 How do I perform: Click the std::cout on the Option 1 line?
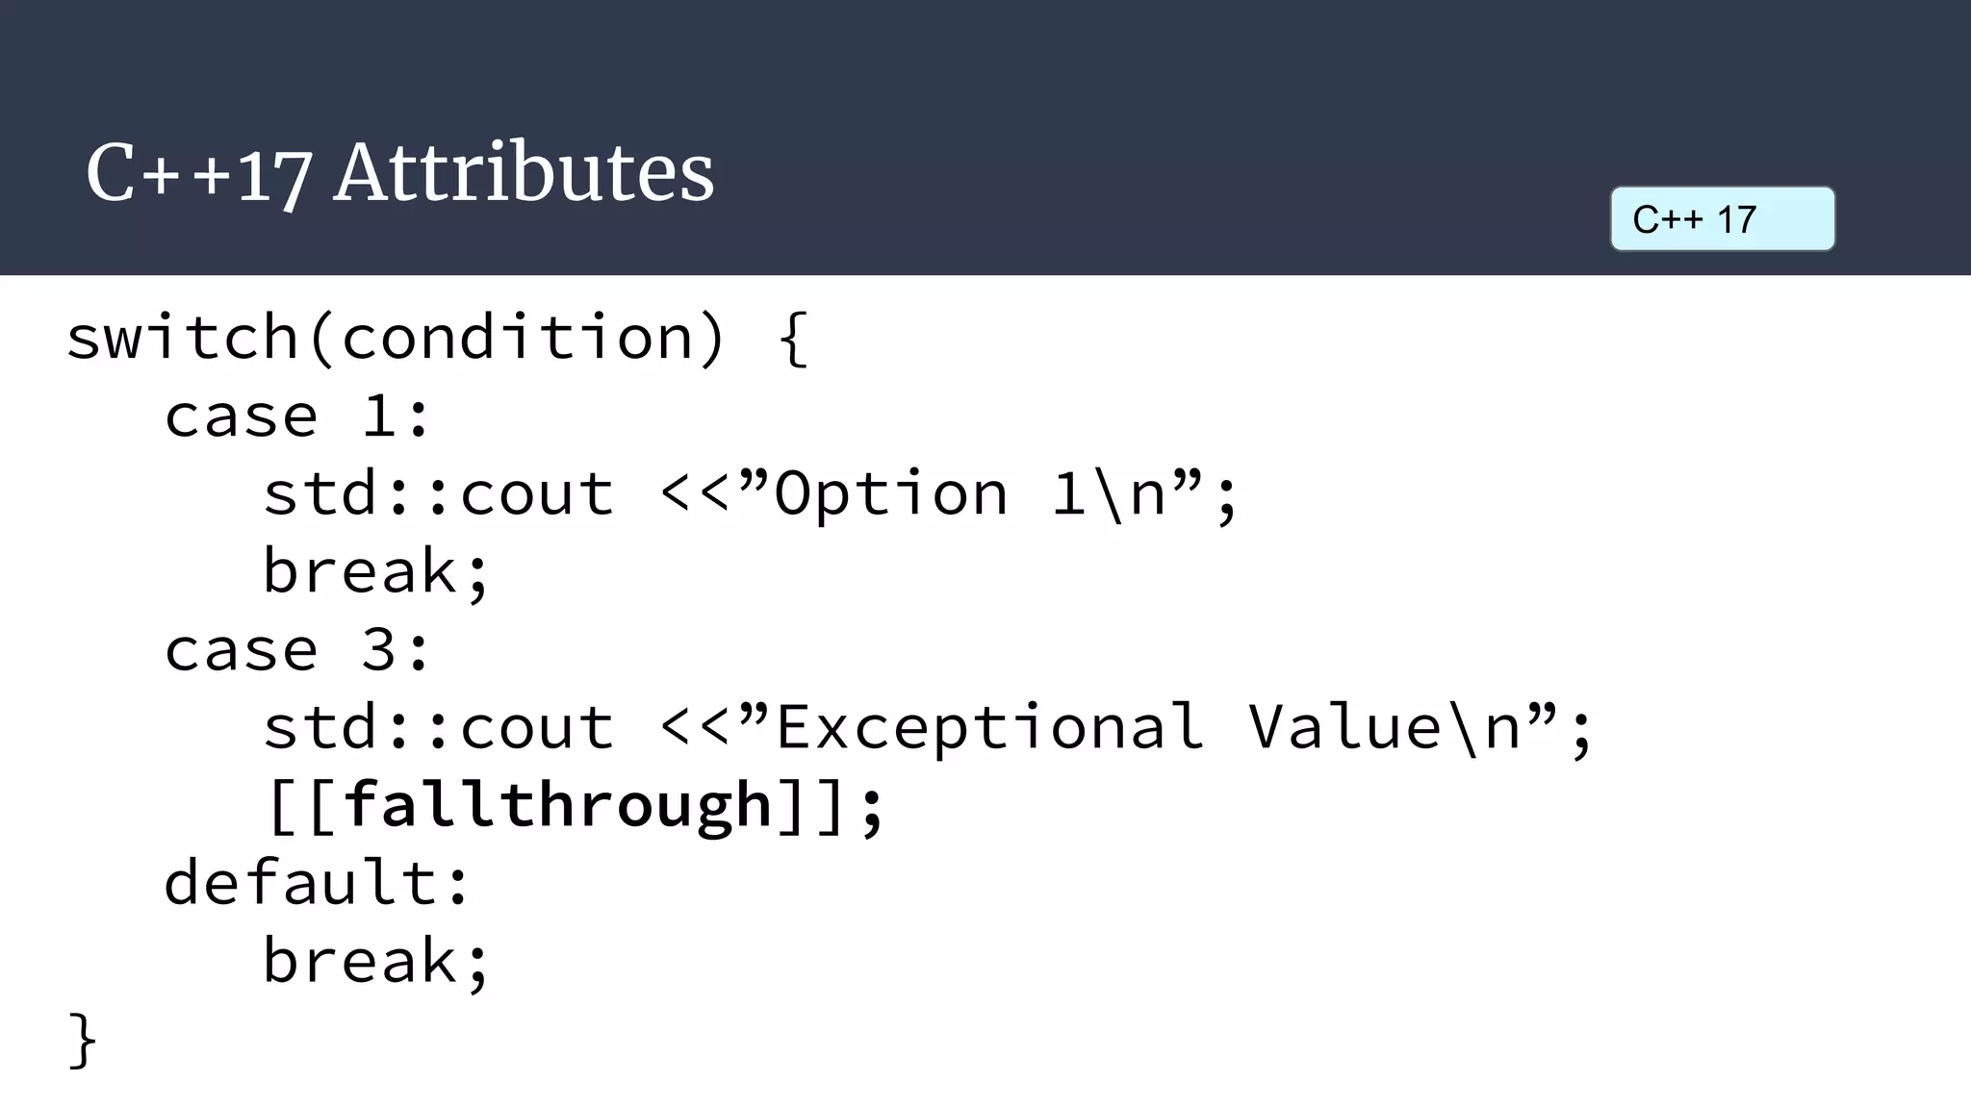[x=439, y=494]
